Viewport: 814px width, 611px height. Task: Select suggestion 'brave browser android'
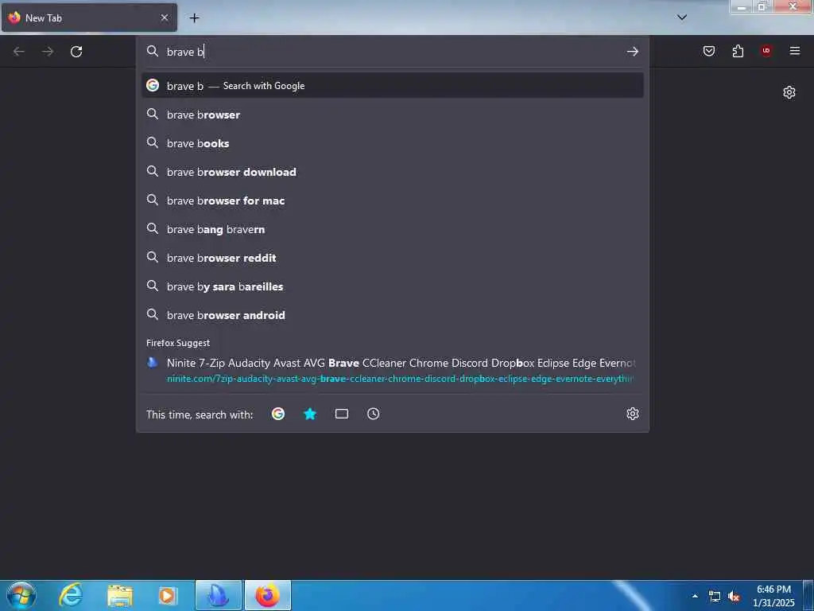pos(392,315)
